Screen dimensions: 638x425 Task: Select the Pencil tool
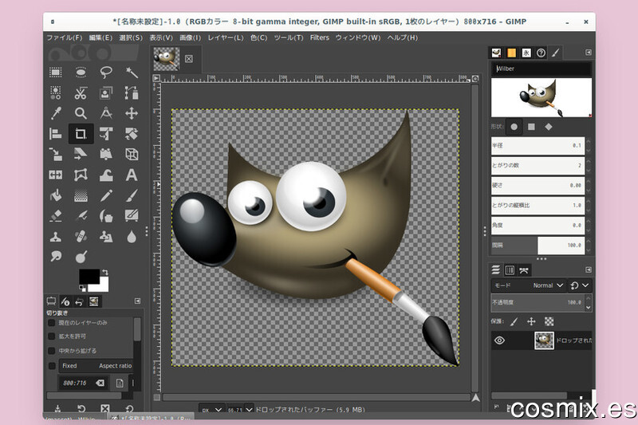coord(106,195)
